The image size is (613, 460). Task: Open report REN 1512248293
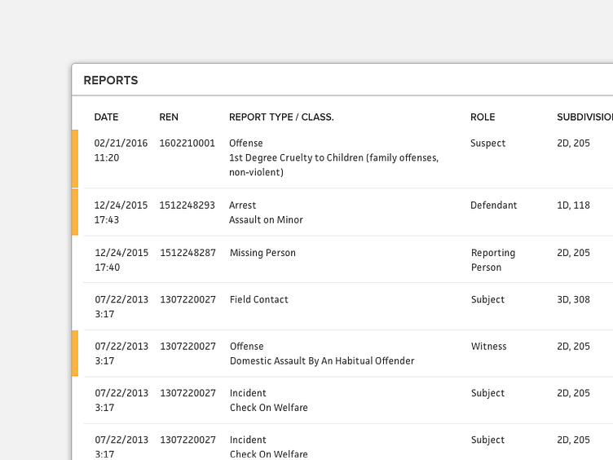(187, 206)
